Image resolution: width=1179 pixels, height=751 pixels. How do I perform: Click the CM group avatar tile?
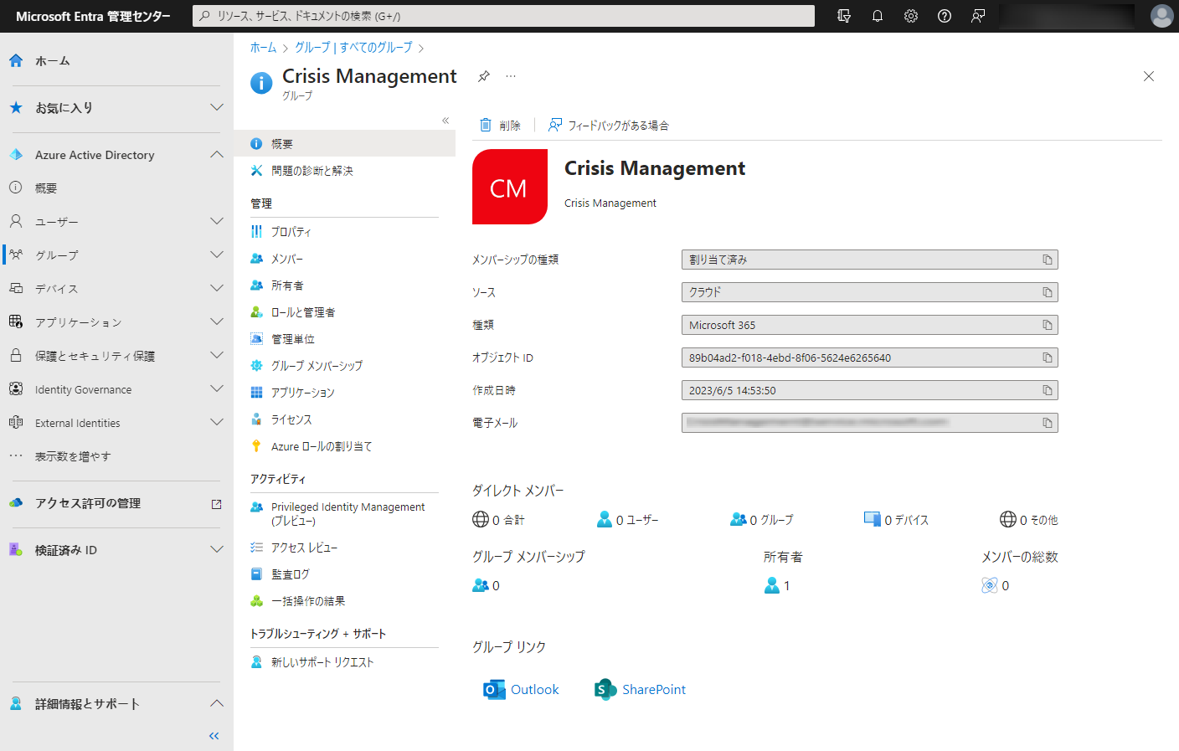510,187
